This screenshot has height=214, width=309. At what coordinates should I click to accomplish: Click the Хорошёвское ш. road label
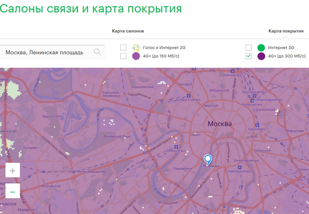pos(140,97)
